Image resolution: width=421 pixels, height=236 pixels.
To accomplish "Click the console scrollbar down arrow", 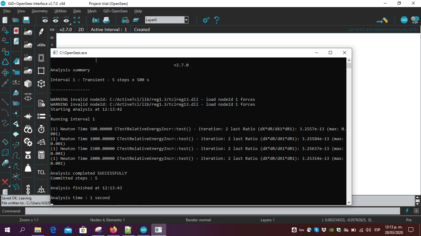I will click(x=349, y=202).
